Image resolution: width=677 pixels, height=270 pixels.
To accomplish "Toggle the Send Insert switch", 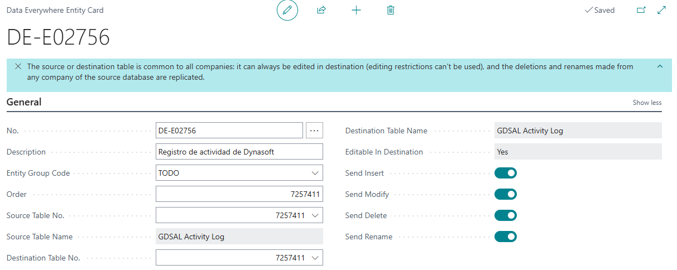I will click(506, 173).
